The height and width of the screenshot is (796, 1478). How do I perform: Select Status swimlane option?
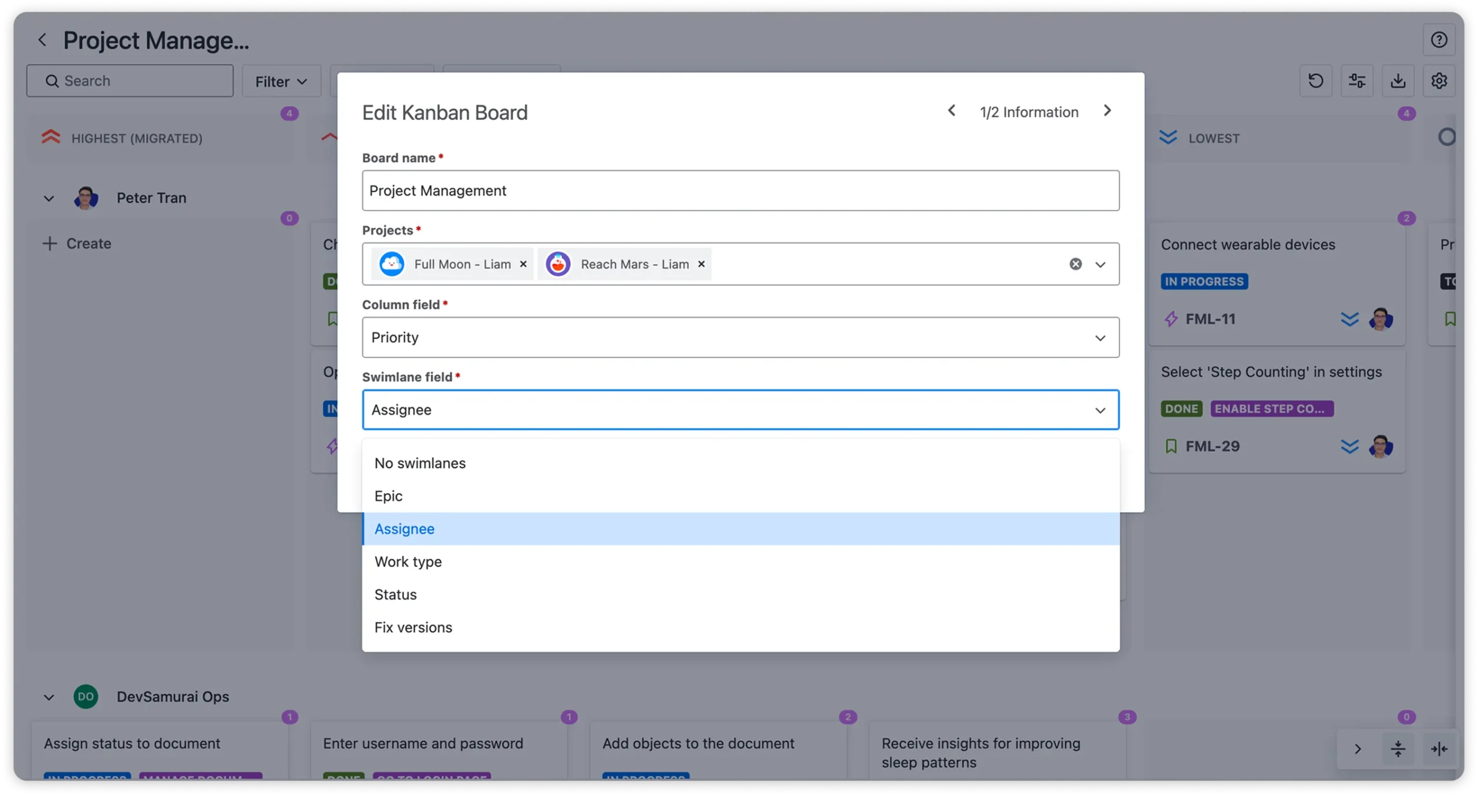740,595
